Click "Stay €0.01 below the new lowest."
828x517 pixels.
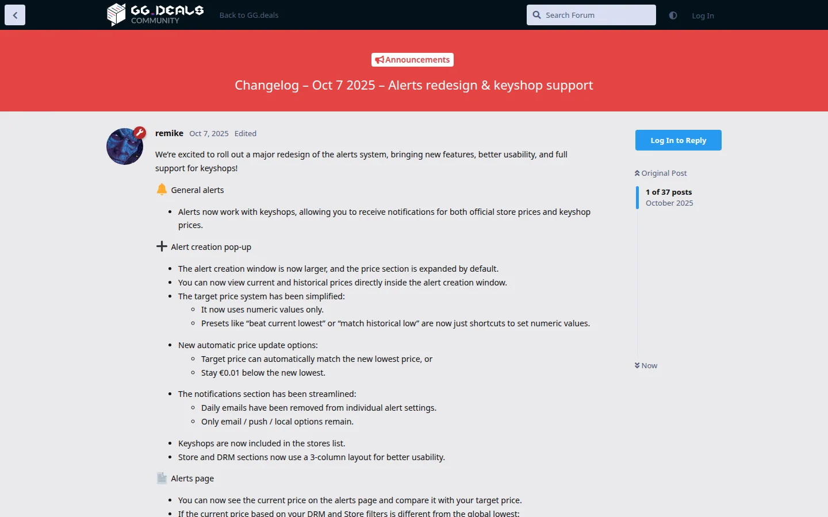pyautogui.click(x=263, y=373)
